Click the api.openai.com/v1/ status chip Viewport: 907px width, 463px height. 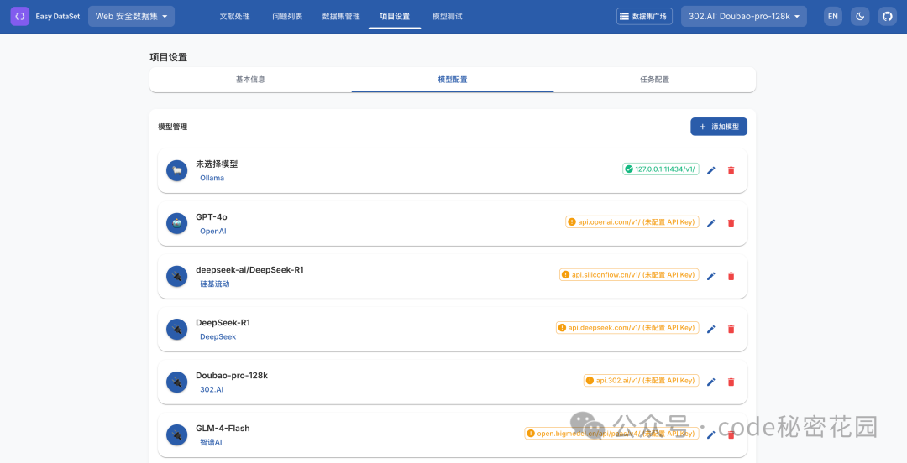632,222
